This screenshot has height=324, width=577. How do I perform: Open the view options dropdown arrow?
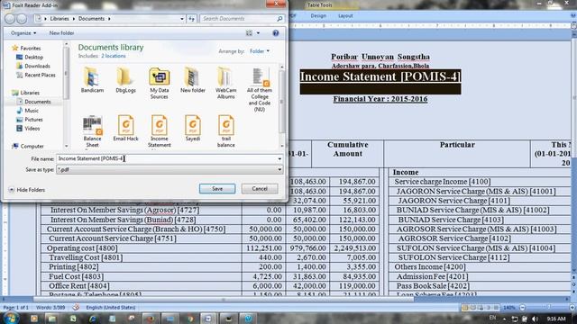[x=258, y=33]
